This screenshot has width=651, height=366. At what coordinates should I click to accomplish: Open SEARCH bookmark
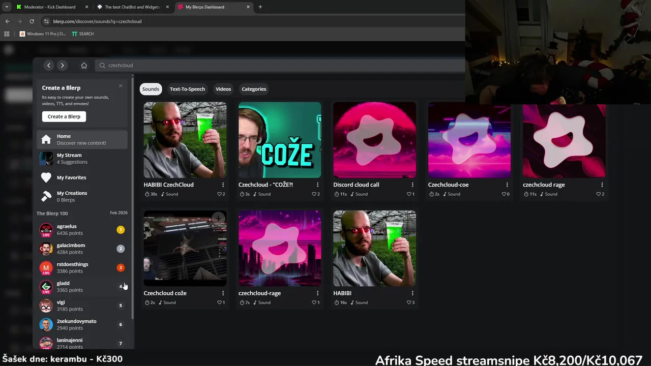click(83, 34)
